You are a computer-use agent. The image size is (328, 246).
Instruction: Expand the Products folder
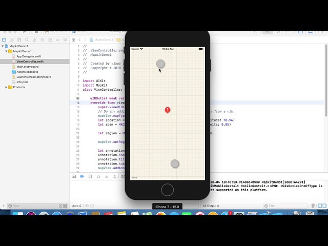(x=6, y=87)
